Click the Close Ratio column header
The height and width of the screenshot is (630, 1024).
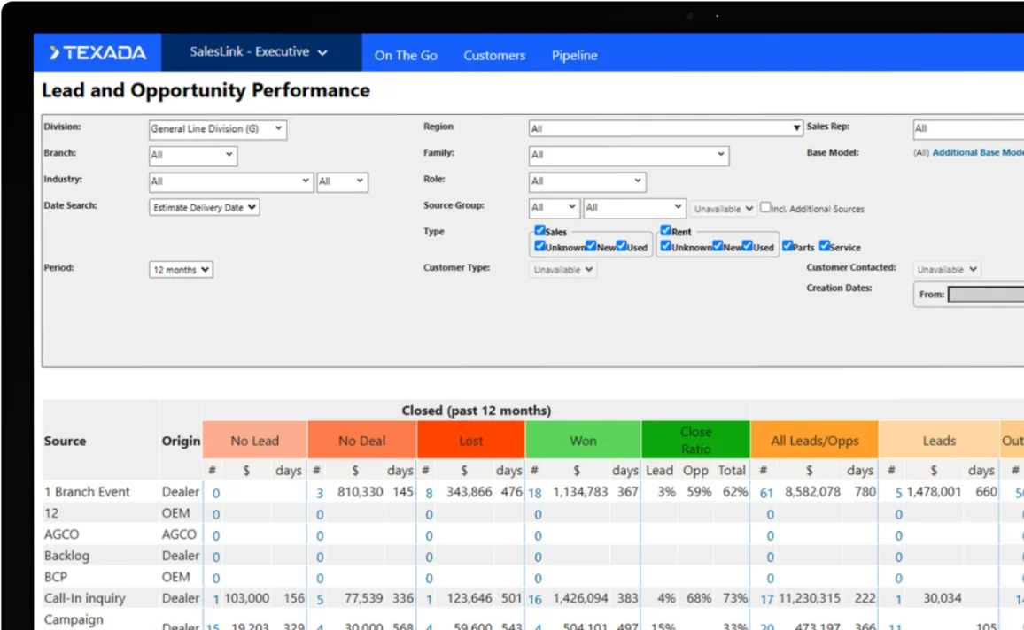pos(695,441)
